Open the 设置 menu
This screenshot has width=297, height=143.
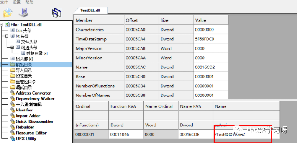click(16, 2)
